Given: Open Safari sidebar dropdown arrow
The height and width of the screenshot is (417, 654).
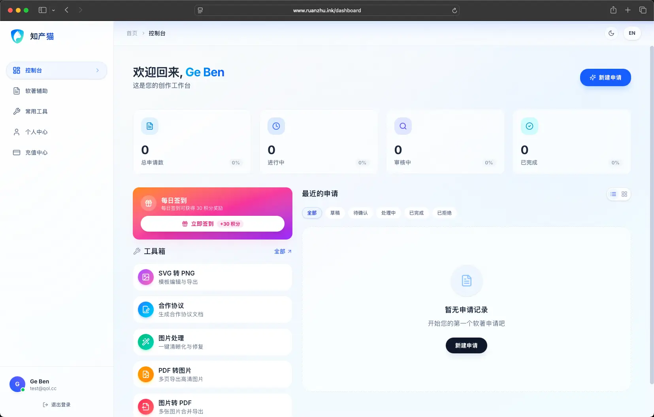Looking at the screenshot, I should (x=53, y=10).
